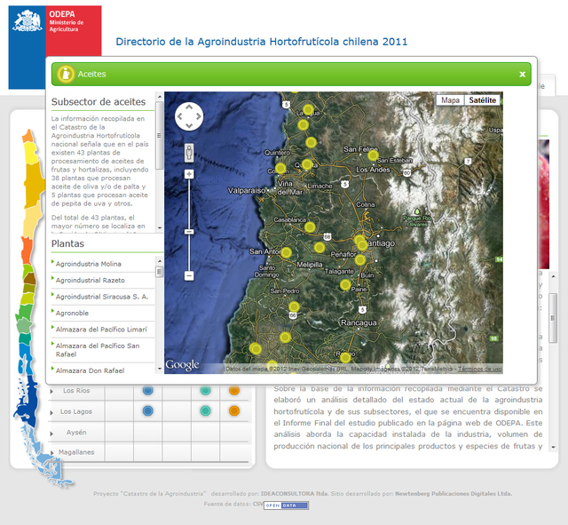Screen dimensions: 568x525
Task: Select Almazara del Pacífico San Rafael
Action: tap(98, 350)
